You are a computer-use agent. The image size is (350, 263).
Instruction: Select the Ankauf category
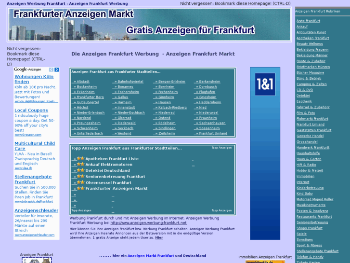click(x=302, y=27)
